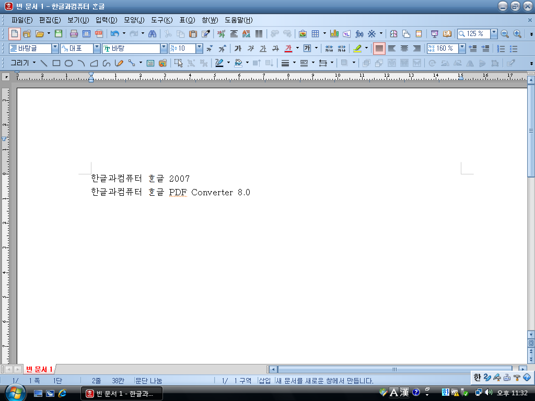
Task: Enable right paragraph alignment
Action: [x=416, y=49]
